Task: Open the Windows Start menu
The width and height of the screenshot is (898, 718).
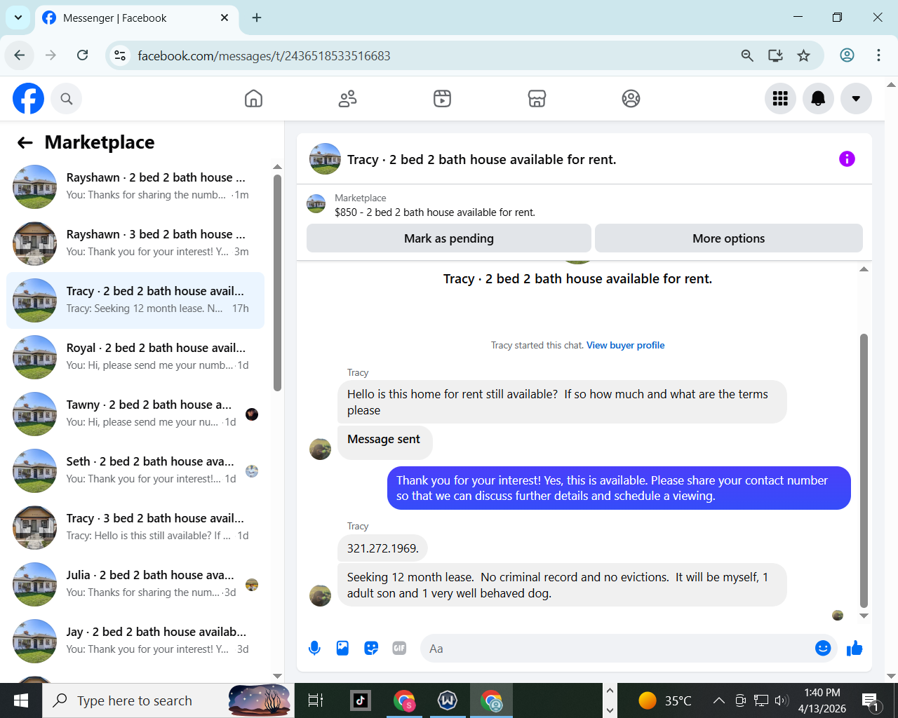Action: (x=21, y=700)
